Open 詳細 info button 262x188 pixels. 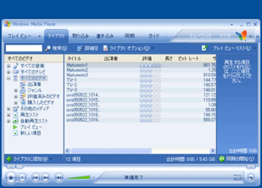[x=87, y=48]
